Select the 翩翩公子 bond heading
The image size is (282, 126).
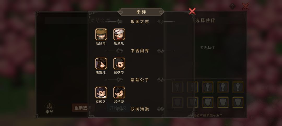click(140, 80)
